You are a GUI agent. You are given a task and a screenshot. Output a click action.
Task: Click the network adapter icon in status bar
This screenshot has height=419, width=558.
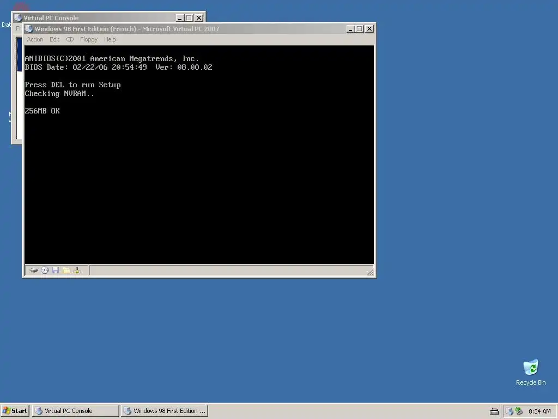coord(77,270)
